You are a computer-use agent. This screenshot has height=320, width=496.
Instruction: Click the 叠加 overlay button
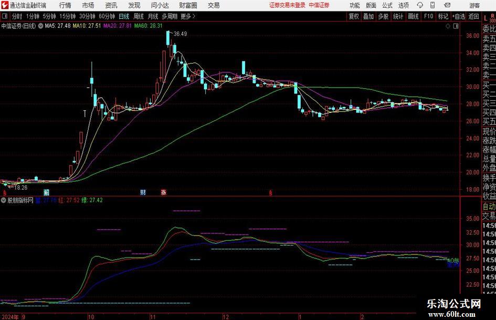pos(368,16)
